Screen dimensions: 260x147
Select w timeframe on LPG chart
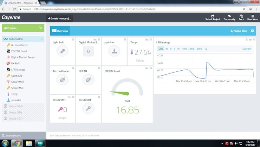pyautogui.click(x=178, y=49)
